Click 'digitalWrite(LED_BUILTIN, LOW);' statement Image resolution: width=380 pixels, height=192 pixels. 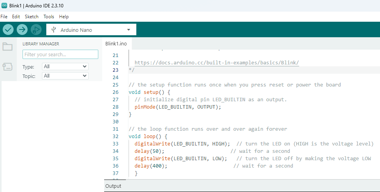pos(181,158)
